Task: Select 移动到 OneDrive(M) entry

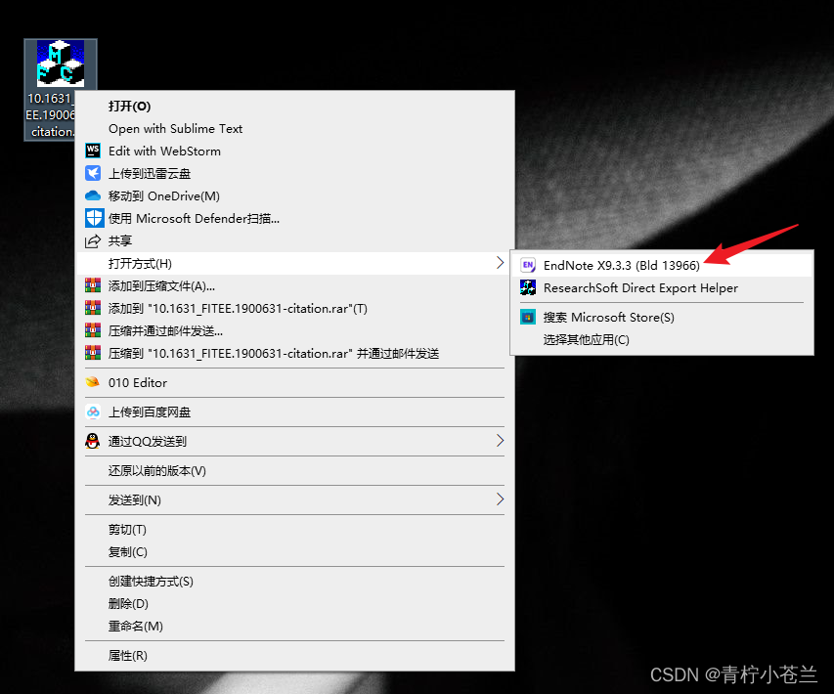Action: point(295,195)
